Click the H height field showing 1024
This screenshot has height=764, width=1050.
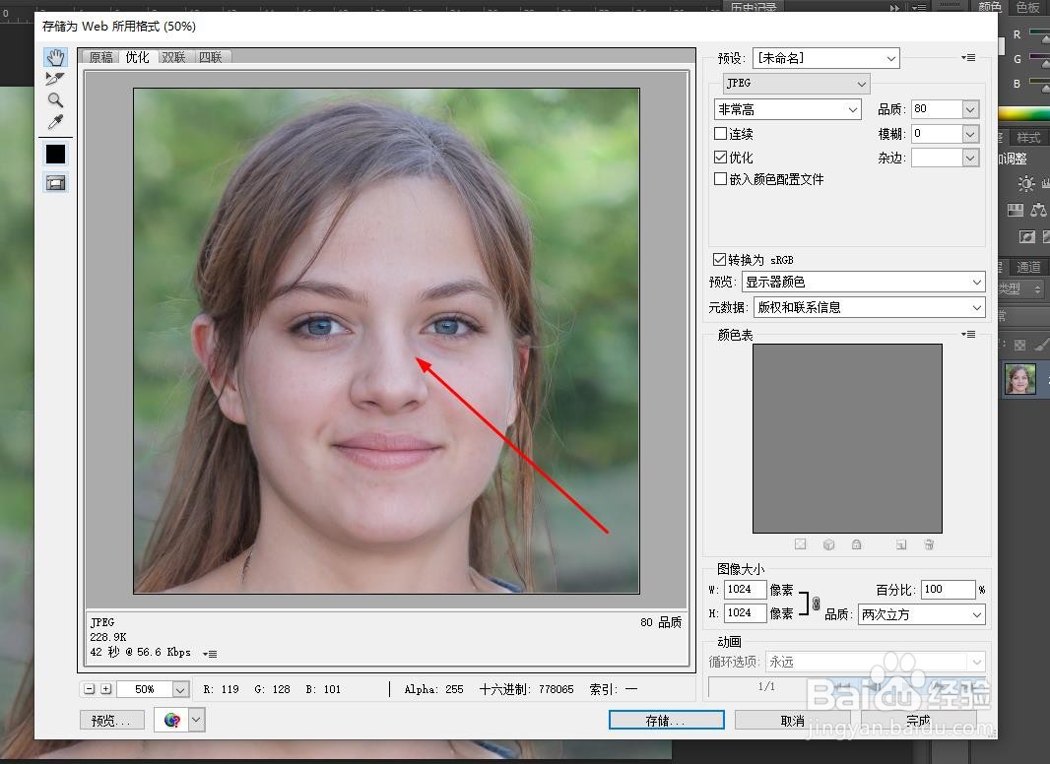coord(745,612)
